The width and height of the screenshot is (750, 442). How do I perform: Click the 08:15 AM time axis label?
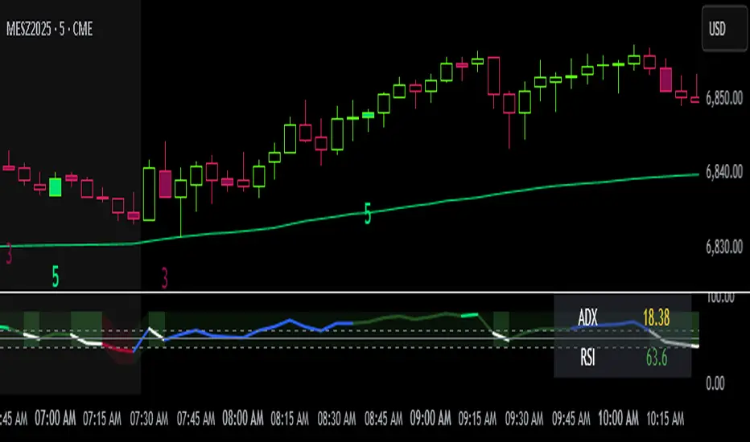click(290, 419)
